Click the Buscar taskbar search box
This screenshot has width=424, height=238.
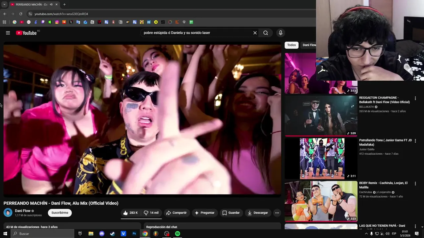pyautogui.click(x=42, y=234)
